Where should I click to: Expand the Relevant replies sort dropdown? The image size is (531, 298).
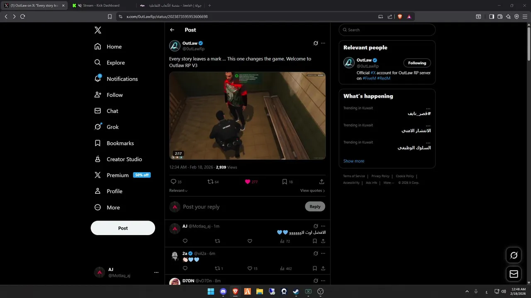[x=178, y=190]
